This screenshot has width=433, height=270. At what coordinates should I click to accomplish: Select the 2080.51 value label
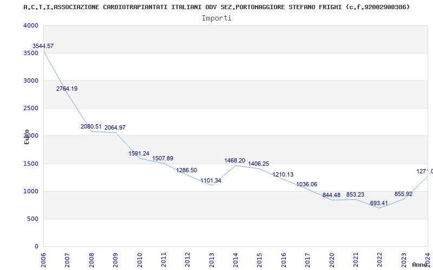click(91, 126)
